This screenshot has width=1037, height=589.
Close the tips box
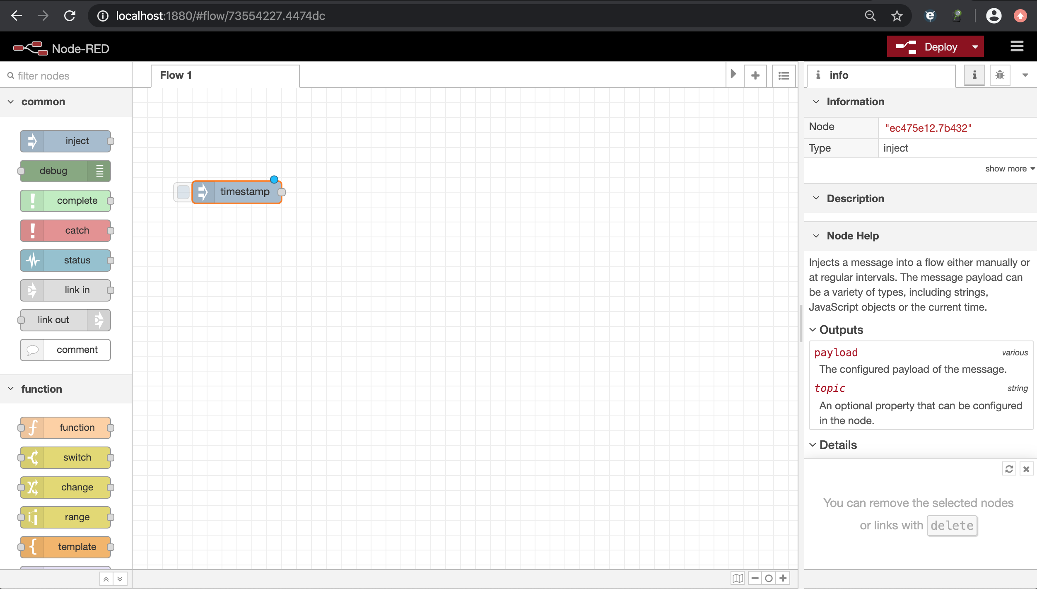tap(1026, 469)
